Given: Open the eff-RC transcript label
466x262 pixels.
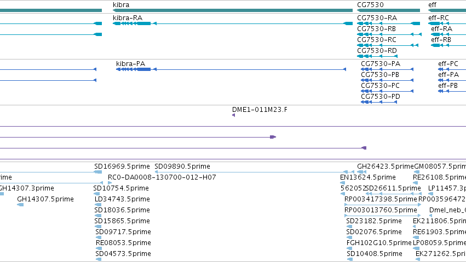Looking at the screenshot, I should pos(439,18).
